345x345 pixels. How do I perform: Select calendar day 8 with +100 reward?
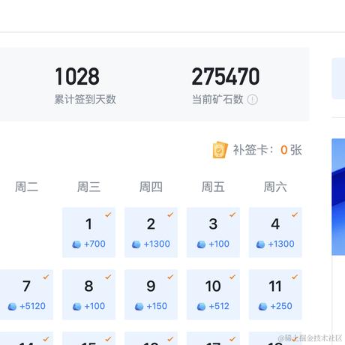[x=89, y=295]
